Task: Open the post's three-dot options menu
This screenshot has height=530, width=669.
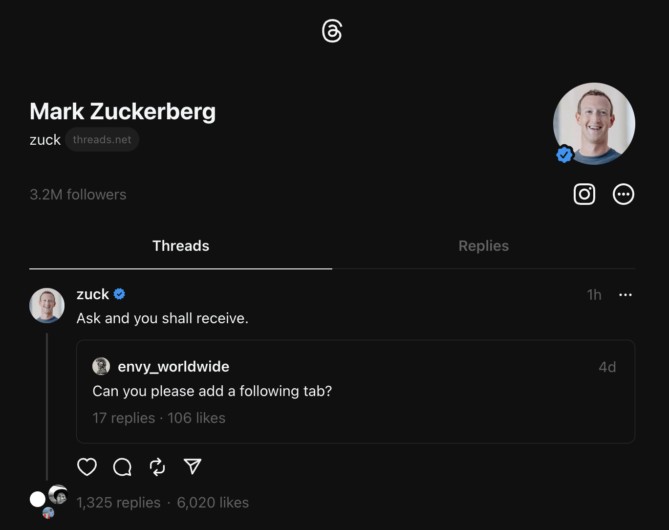Action: 626,294
